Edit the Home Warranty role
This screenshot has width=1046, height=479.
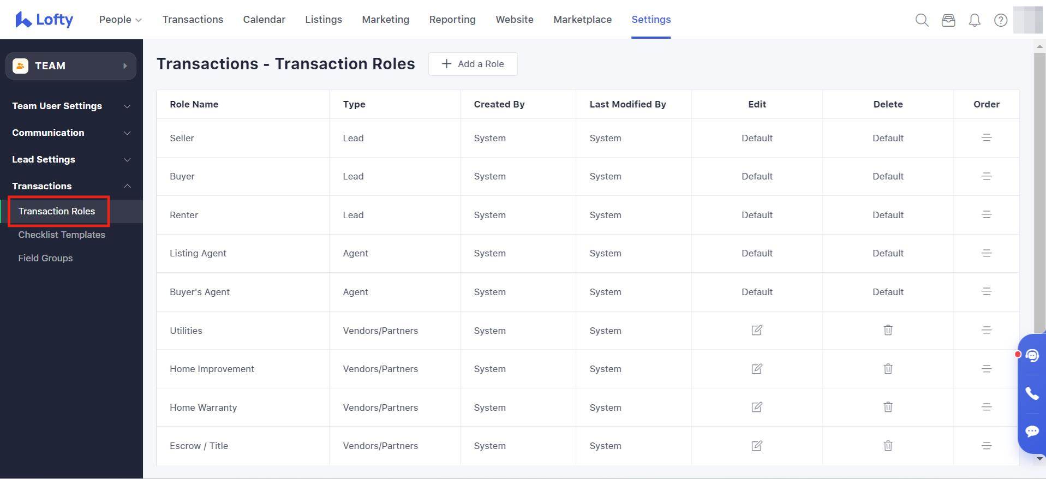[757, 407]
